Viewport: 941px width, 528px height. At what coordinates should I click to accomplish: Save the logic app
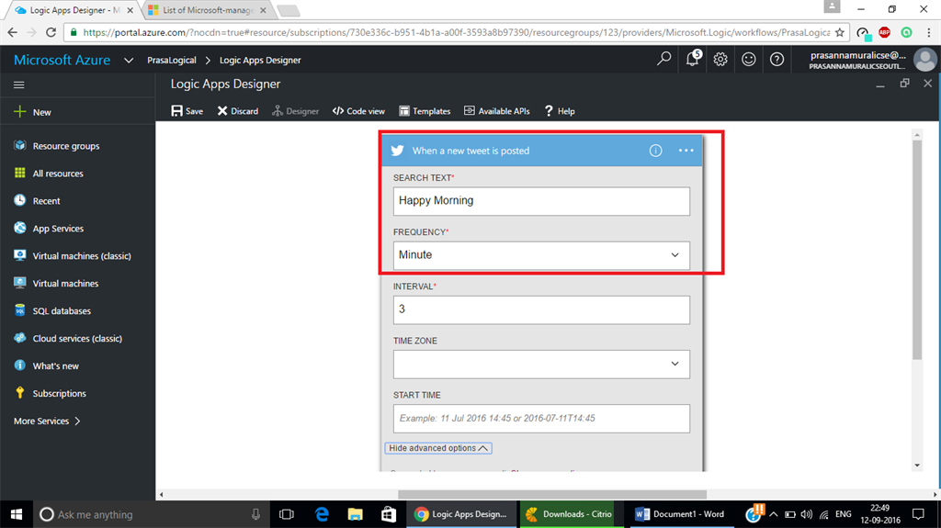coord(187,111)
